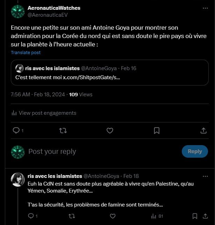Open the reply's three-dot more options
This screenshot has width=215, height=225.
pyautogui.click(x=205, y=177)
